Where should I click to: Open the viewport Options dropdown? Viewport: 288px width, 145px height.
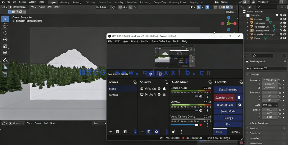point(231,12)
